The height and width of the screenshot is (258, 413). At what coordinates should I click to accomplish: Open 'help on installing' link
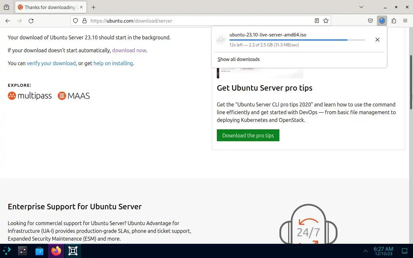113,63
